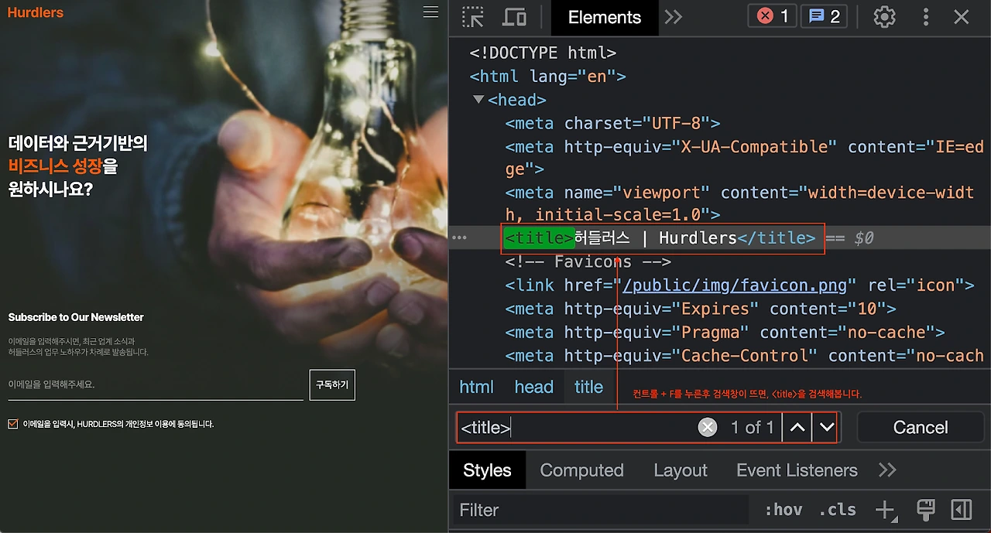Click the email address input field
Viewport: 991px width, 533px height.
pyautogui.click(x=156, y=384)
